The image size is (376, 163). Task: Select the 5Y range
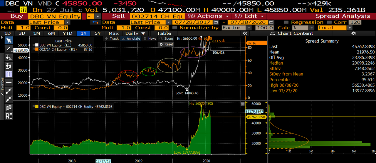point(98,33)
